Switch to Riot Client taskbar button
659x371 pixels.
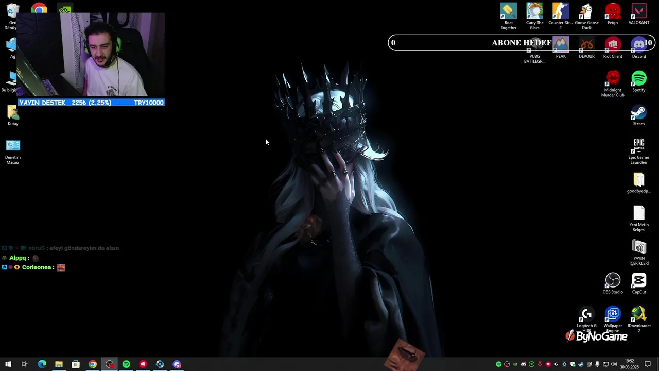pyautogui.click(x=143, y=364)
